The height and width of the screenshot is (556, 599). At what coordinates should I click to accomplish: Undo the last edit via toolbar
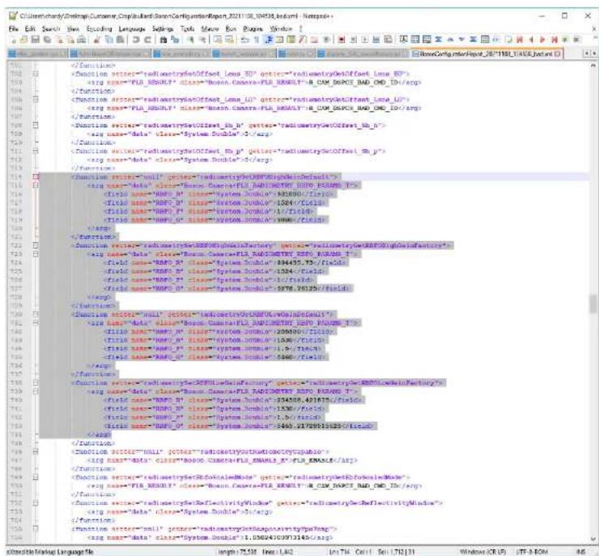136,40
